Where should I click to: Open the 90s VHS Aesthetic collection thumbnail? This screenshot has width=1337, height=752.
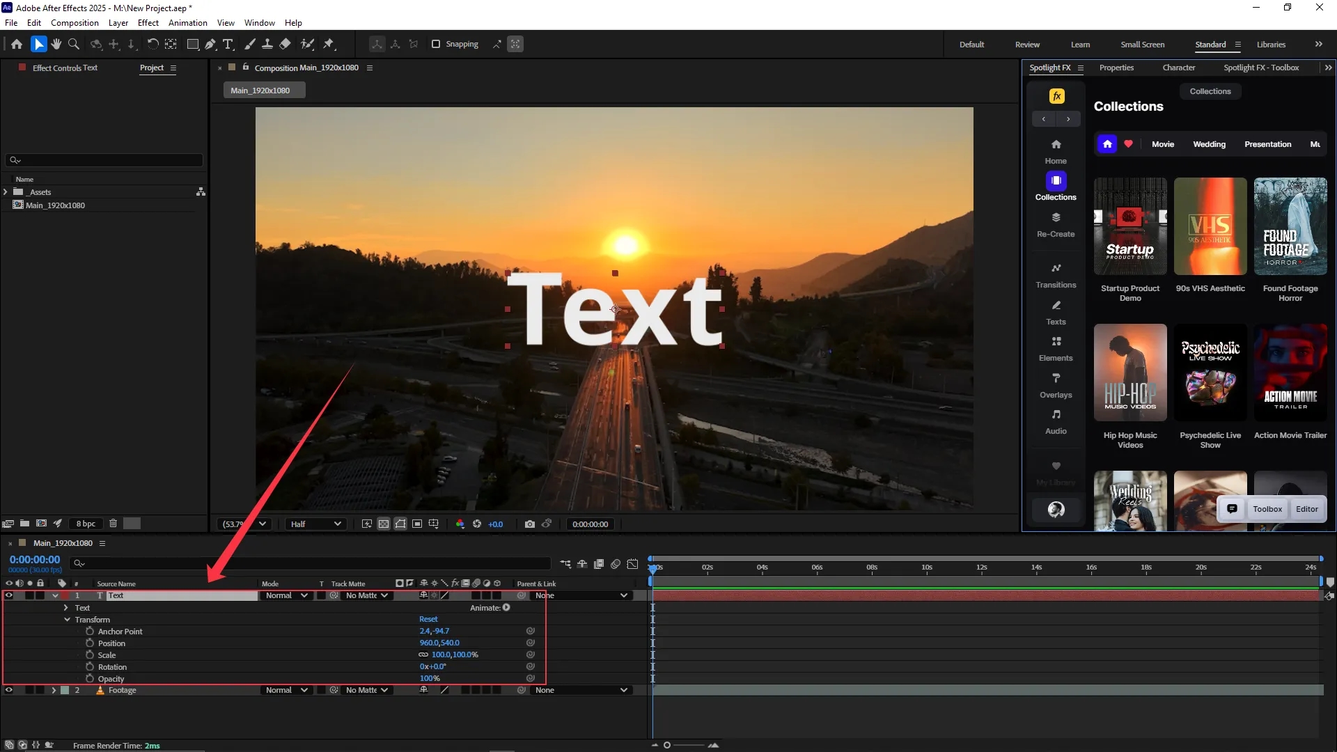pyautogui.click(x=1210, y=226)
